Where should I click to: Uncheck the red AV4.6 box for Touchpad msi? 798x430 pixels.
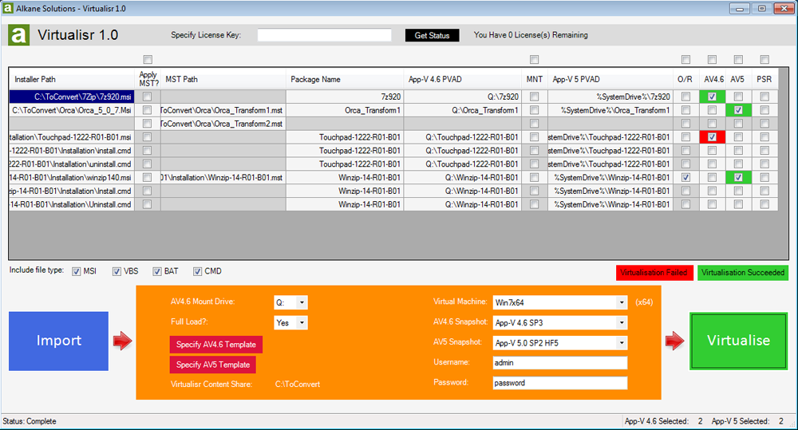pos(712,137)
